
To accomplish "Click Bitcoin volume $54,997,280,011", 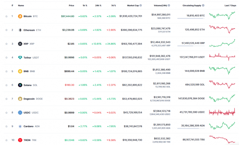I will (x=161, y=15).
